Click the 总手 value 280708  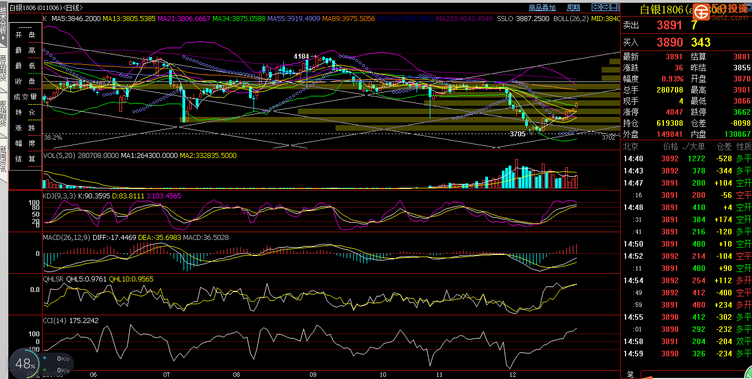pyautogui.click(x=669, y=90)
